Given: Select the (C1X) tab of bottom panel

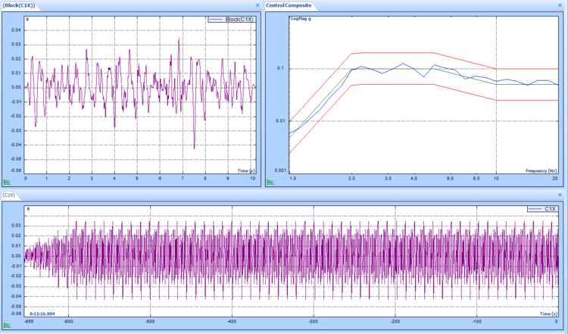Looking at the screenshot, I should click(x=10, y=195).
